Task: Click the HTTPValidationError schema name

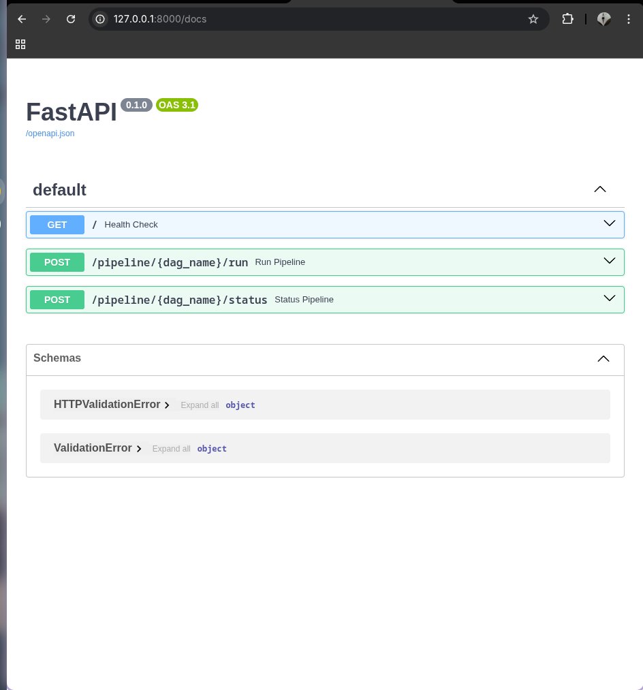Action: pyautogui.click(x=107, y=404)
